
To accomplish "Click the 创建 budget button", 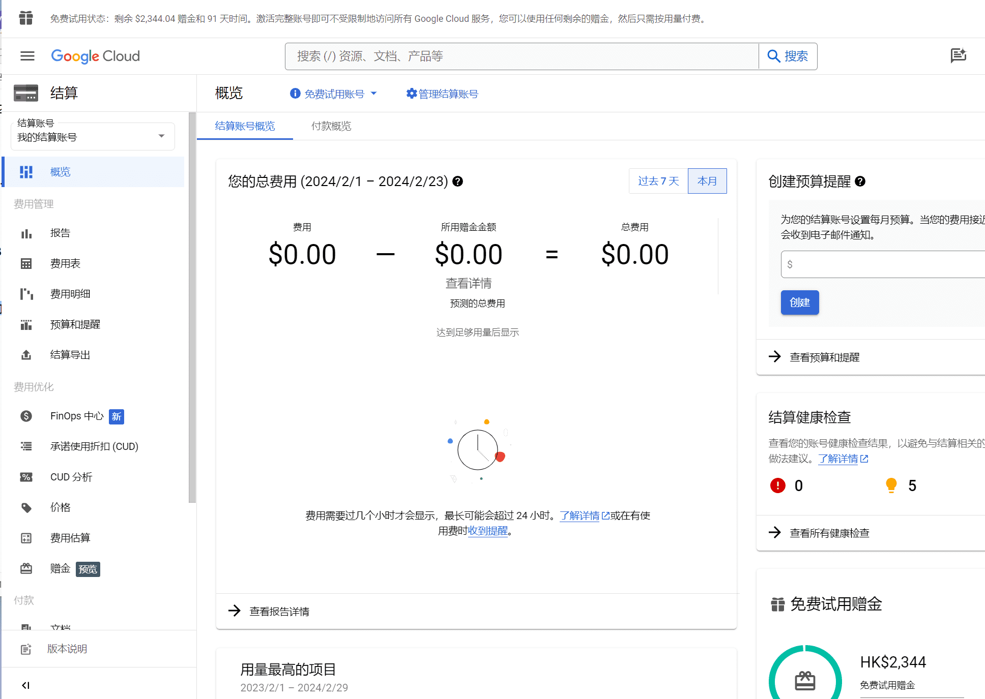I will [799, 302].
